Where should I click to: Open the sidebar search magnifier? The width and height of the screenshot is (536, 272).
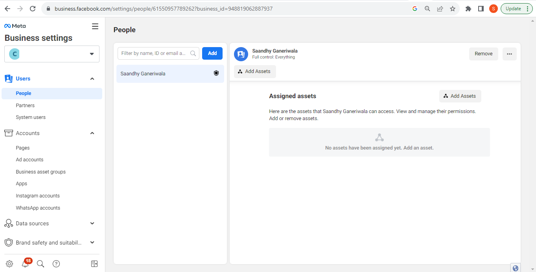(41, 264)
